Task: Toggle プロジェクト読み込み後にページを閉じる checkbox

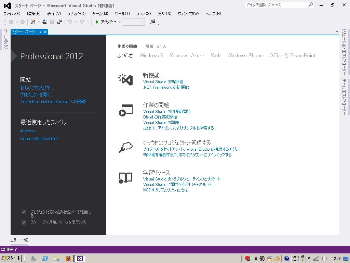Action: 24,212
